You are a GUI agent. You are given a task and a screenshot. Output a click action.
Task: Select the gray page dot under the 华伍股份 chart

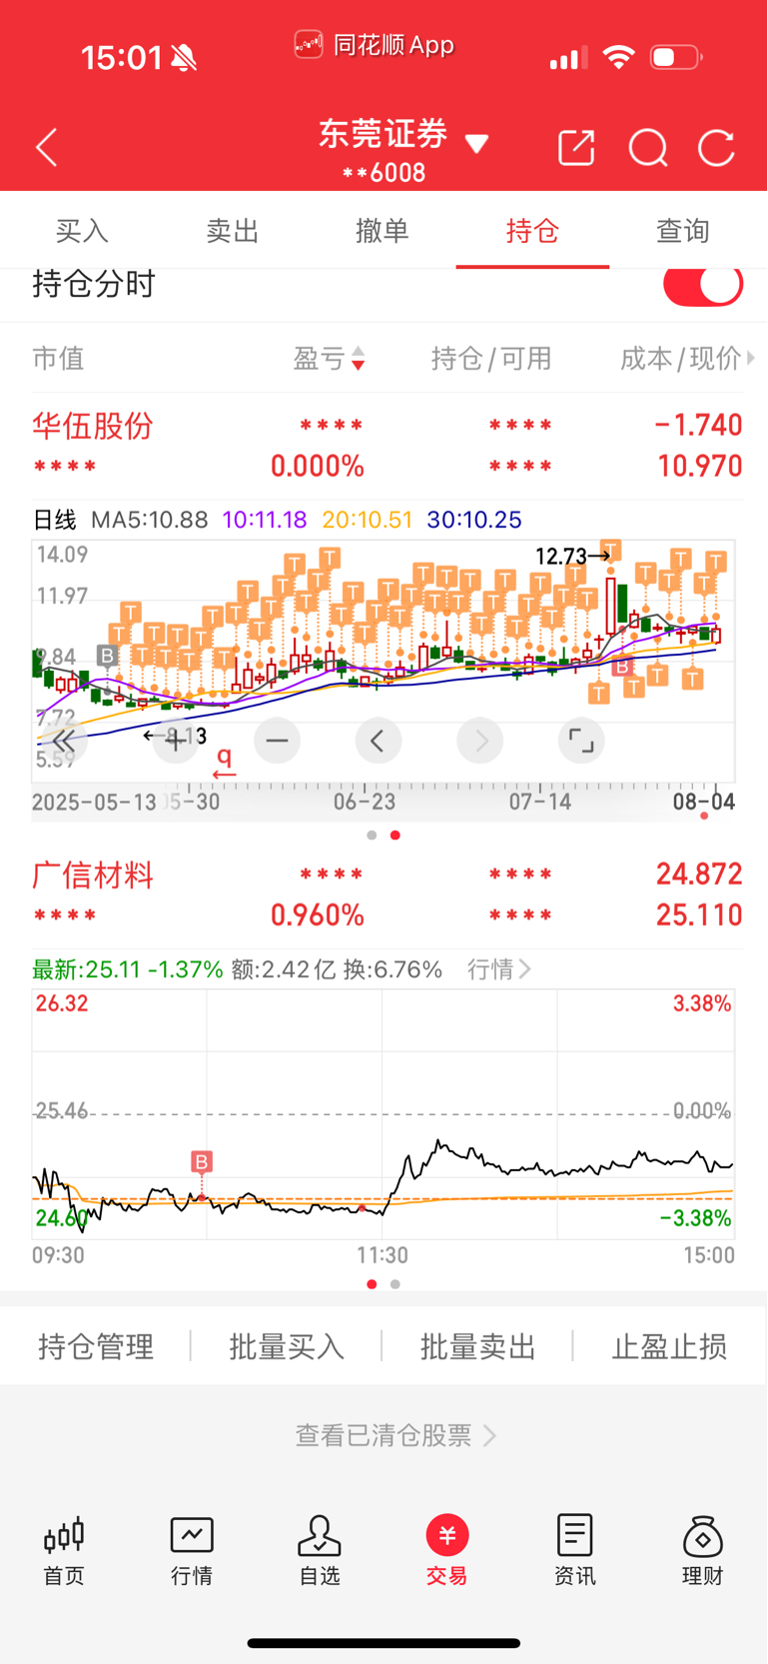click(x=372, y=834)
